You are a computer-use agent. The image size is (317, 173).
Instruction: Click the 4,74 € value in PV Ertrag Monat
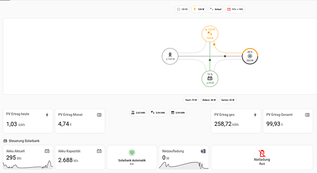65,124
